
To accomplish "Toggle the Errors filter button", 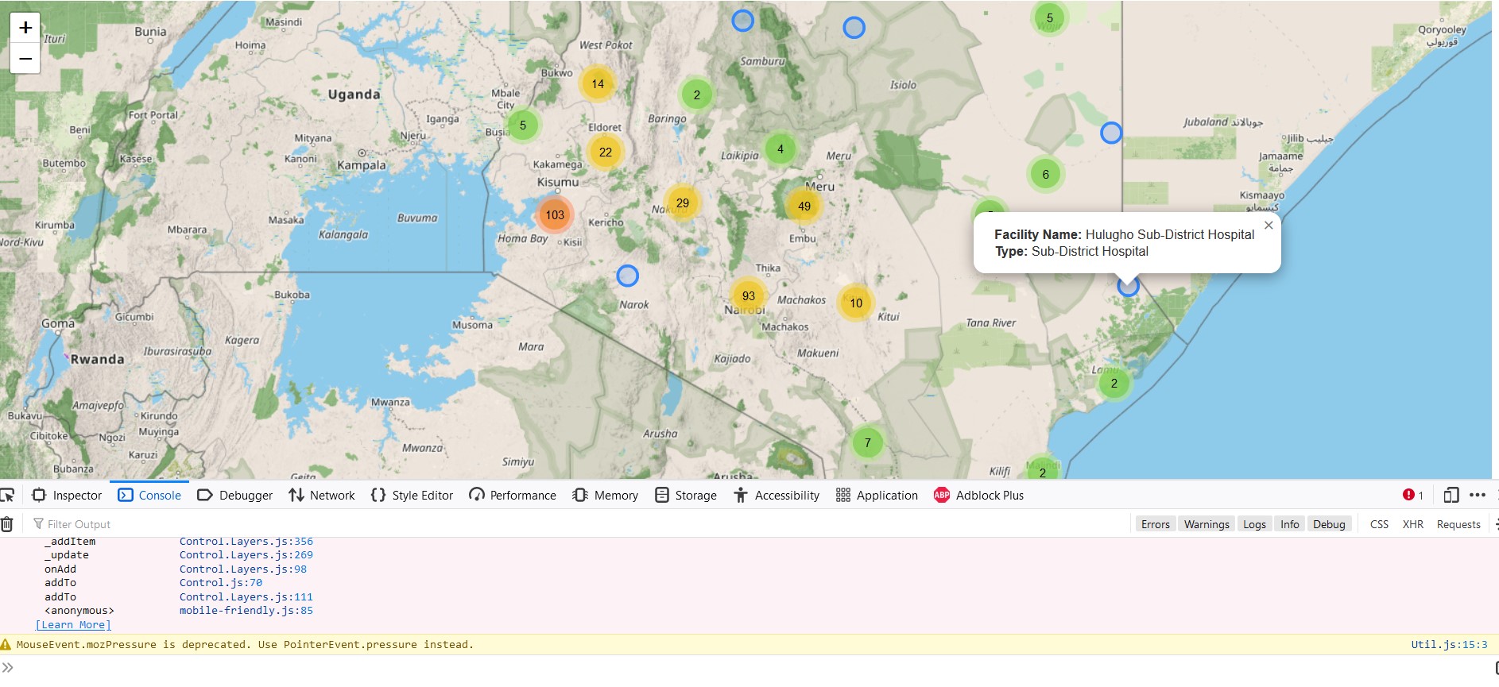I will [x=1155, y=524].
